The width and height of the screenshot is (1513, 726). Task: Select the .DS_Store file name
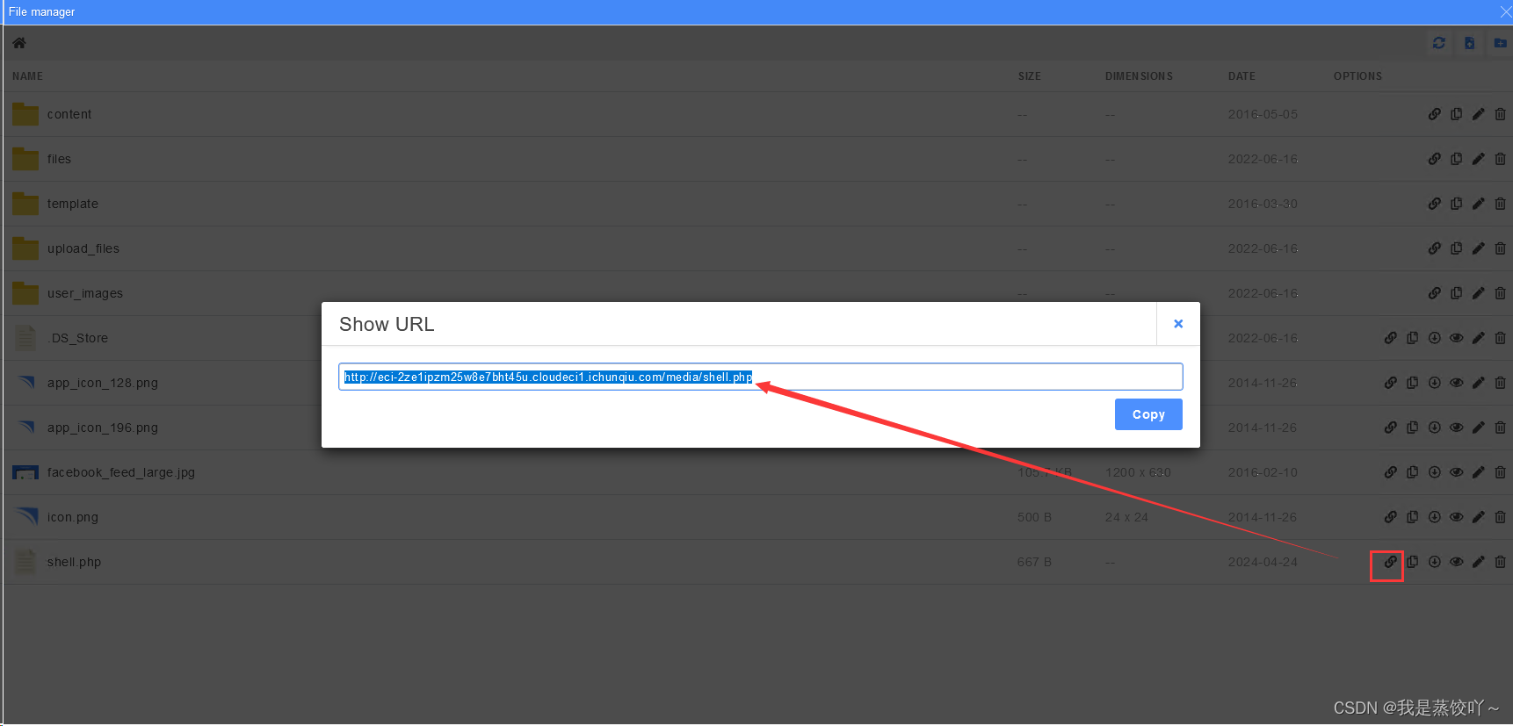coord(77,338)
